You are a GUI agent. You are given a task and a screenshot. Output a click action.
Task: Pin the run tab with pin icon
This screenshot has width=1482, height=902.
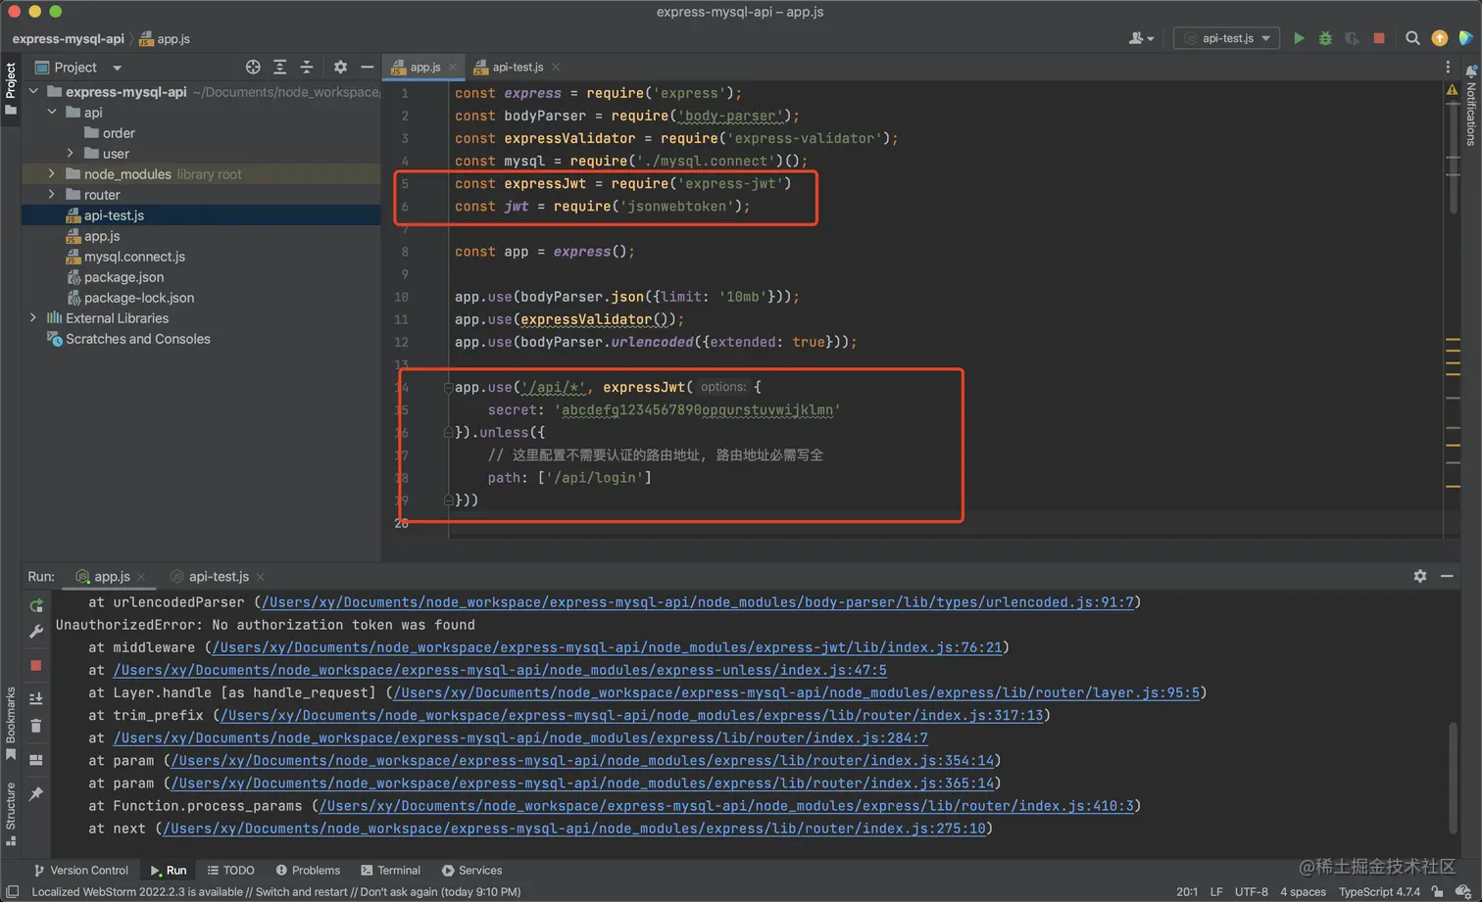pyautogui.click(x=36, y=793)
